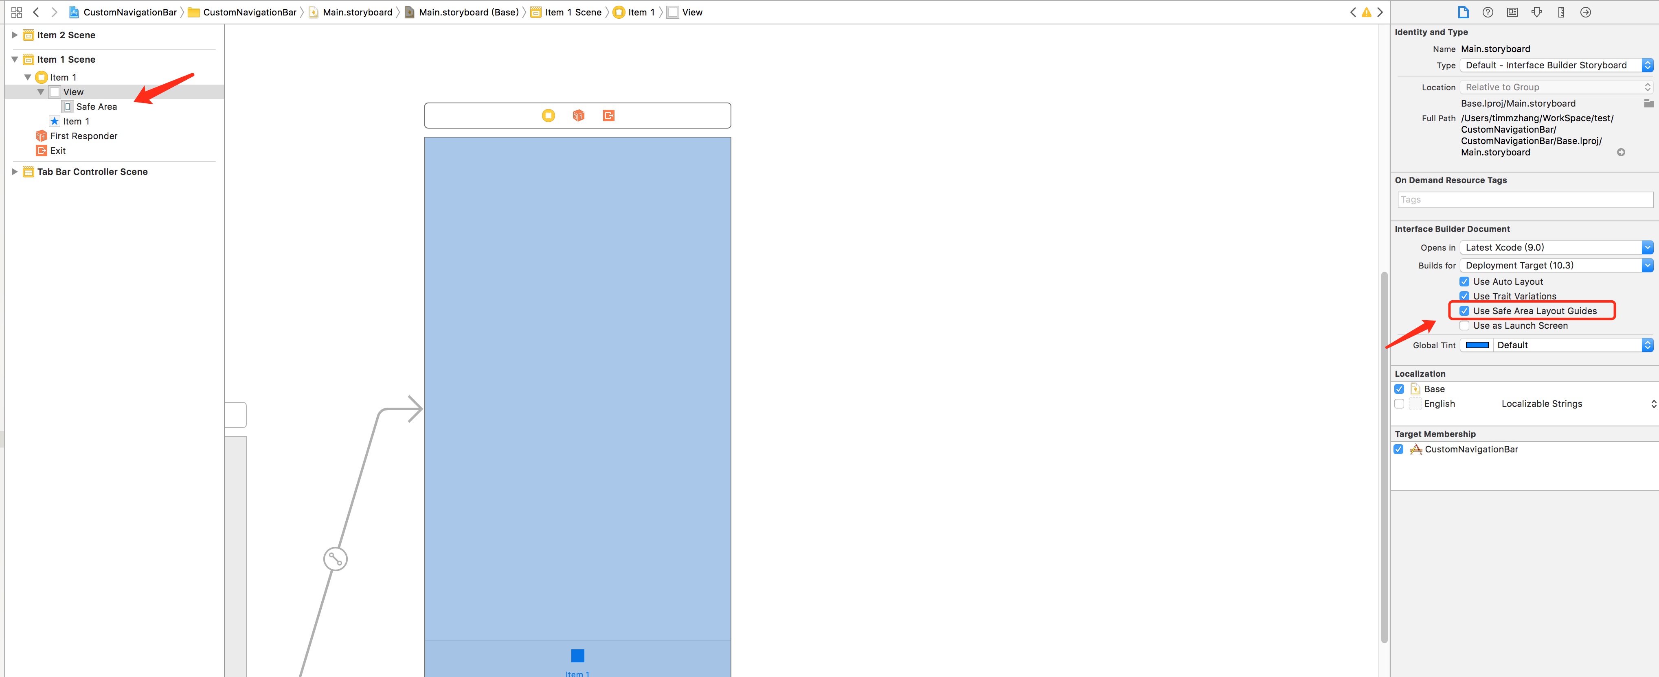Click the Item 1 tab bar label
Screen dimensions: 1659x677
(578, 673)
